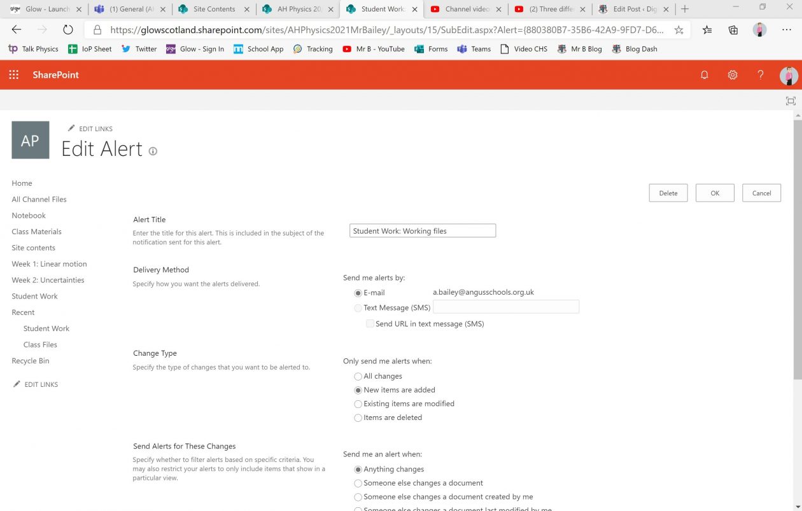Click the site padlock icon in address bar
The height and width of the screenshot is (511, 802).
tap(97, 30)
